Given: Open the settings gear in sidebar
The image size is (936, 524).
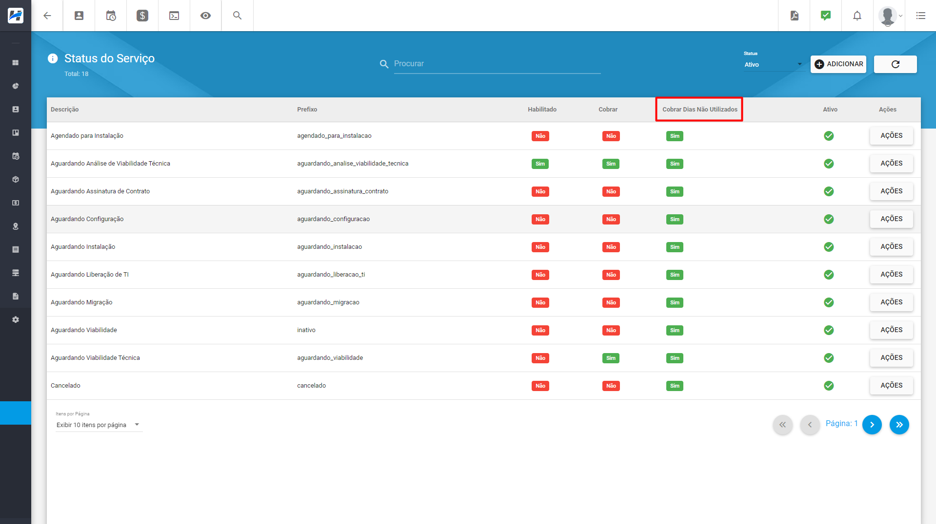Looking at the screenshot, I should [16, 320].
